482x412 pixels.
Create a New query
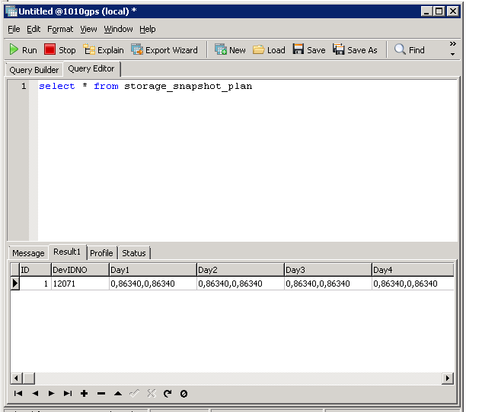tap(230, 49)
